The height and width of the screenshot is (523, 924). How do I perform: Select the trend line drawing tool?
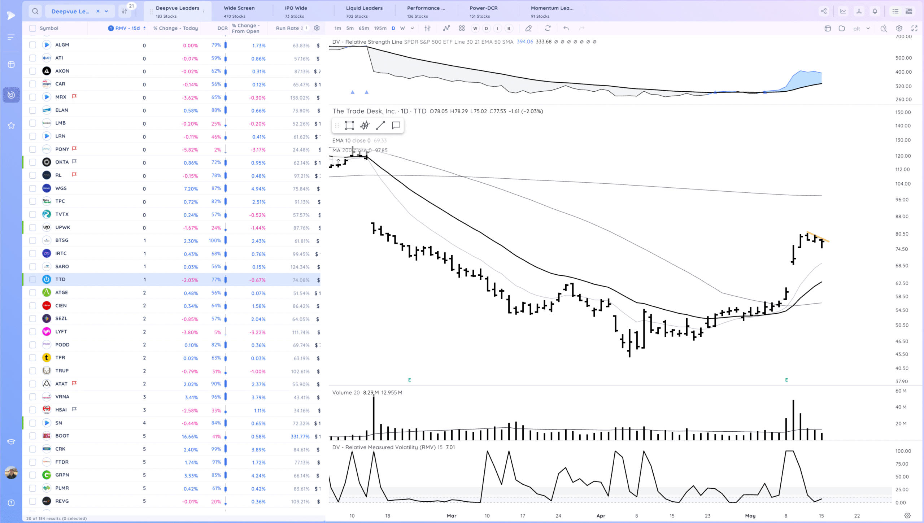tap(380, 125)
